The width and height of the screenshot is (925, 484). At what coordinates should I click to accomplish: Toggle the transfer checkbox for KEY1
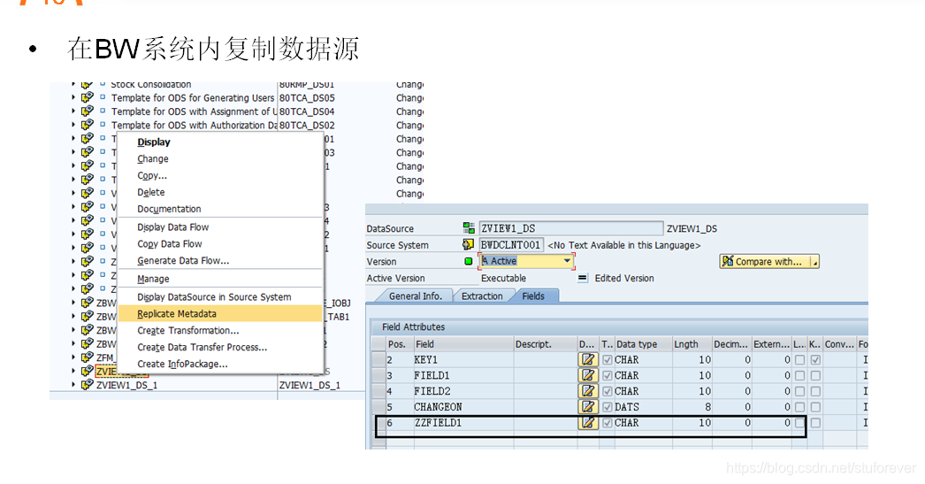[607, 359]
